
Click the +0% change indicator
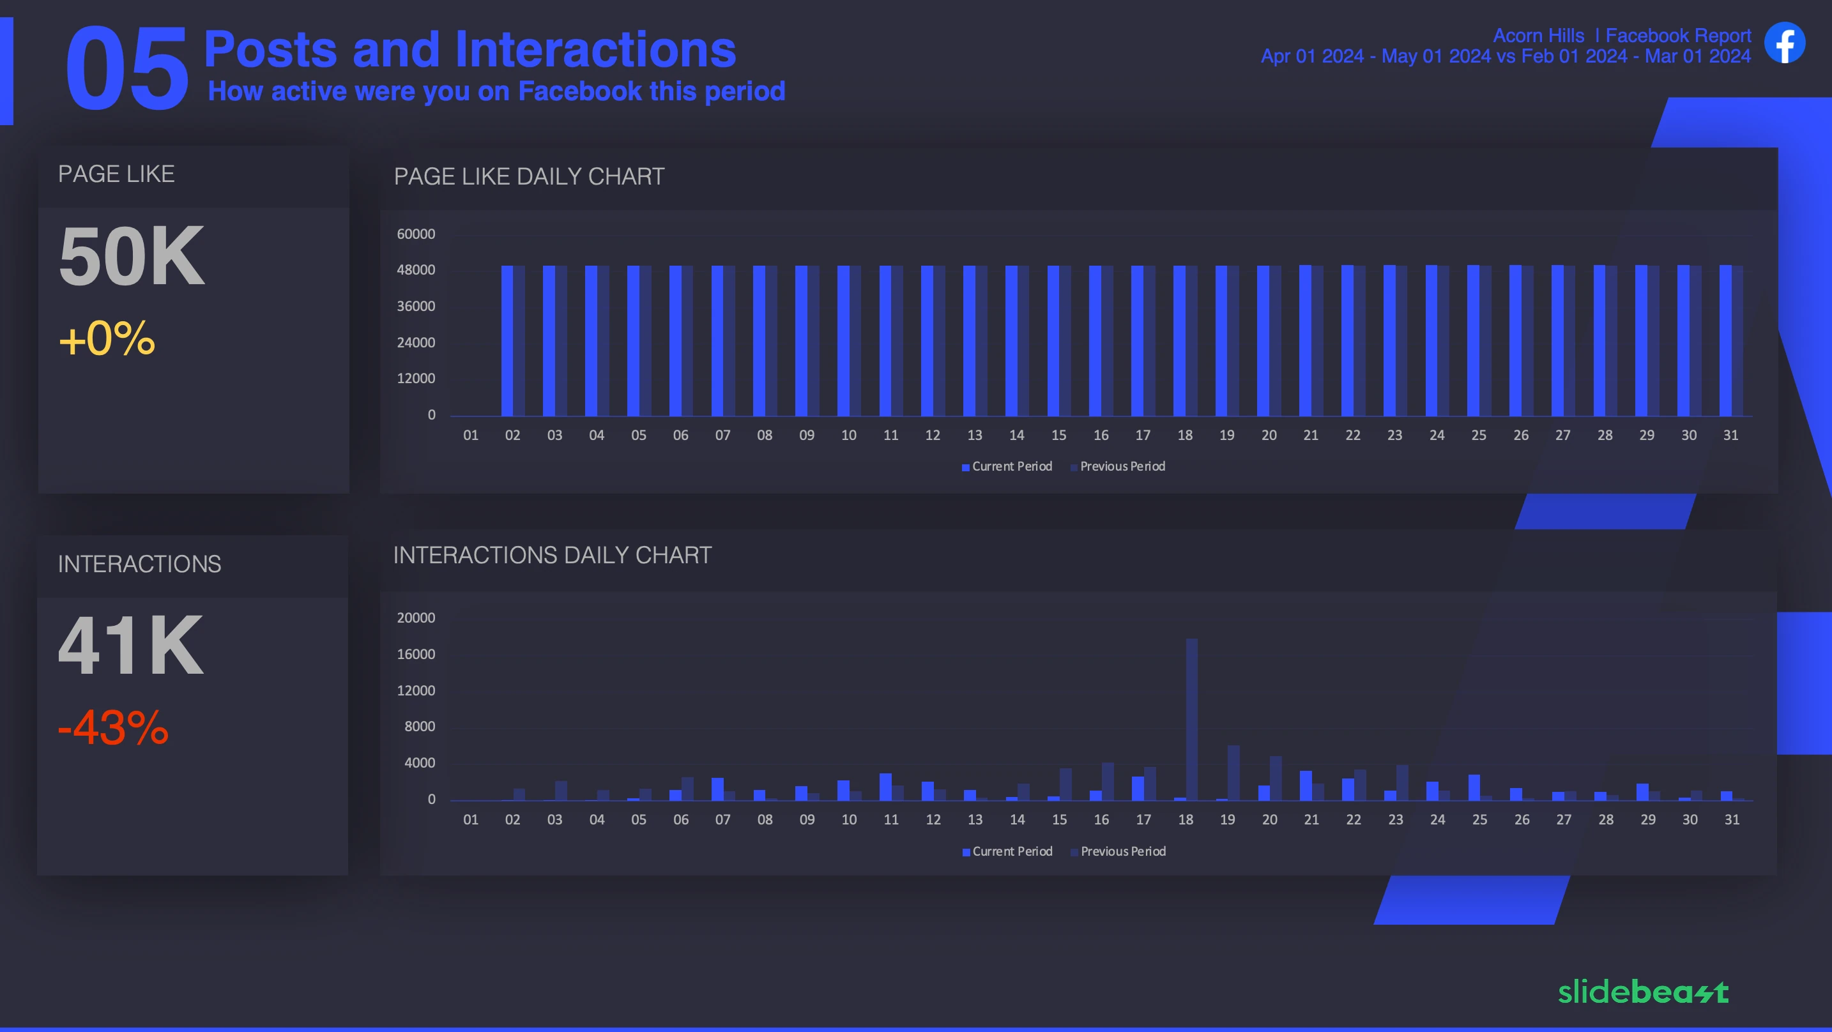(x=107, y=338)
